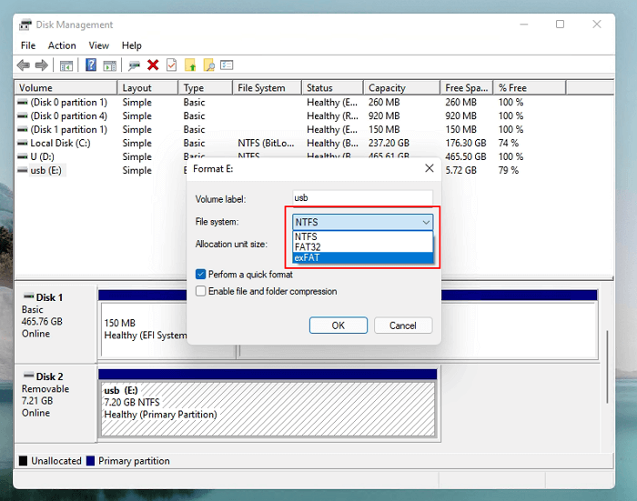Click the red X Delete toolbar icon

click(153, 65)
